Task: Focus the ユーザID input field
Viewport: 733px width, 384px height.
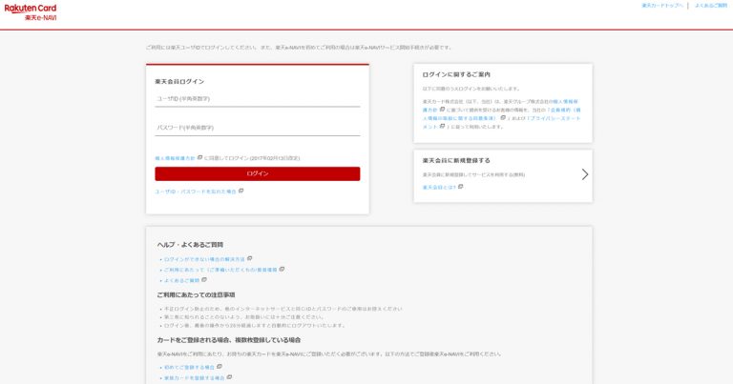Action: tap(257, 98)
